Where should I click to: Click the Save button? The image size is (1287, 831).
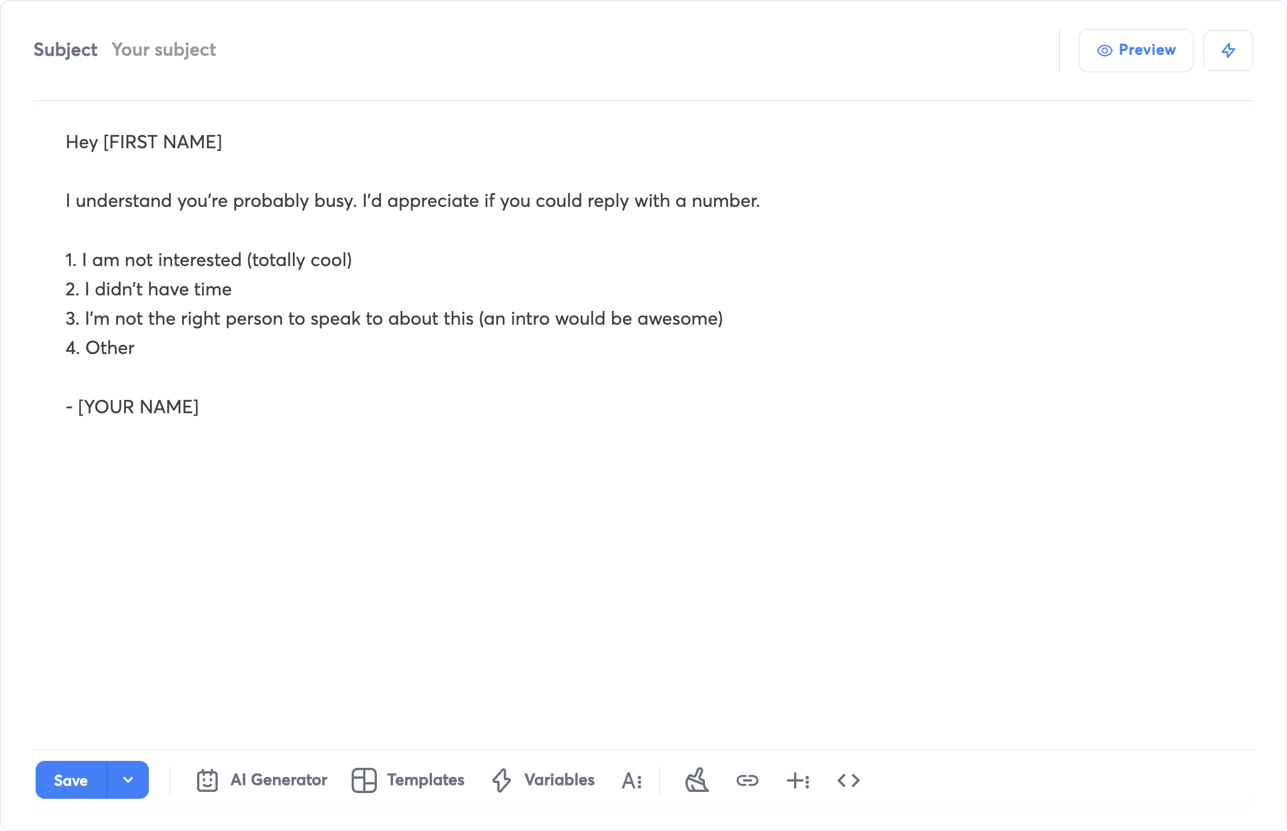71,780
